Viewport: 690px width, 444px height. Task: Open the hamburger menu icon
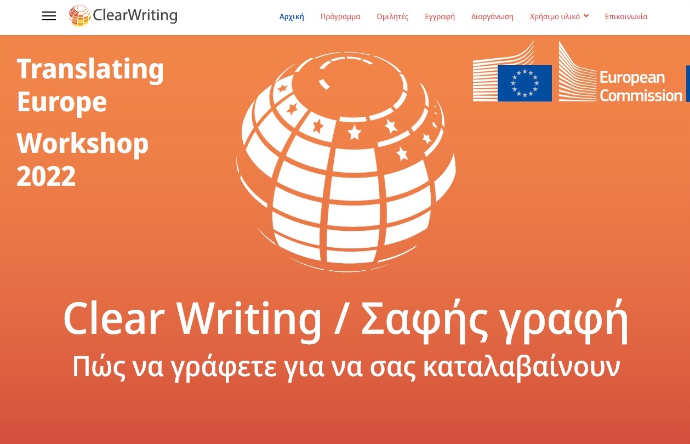click(x=49, y=16)
